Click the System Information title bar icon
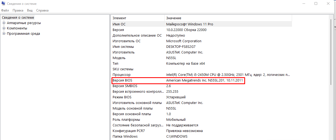The image size is (336, 140). click(3, 4)
